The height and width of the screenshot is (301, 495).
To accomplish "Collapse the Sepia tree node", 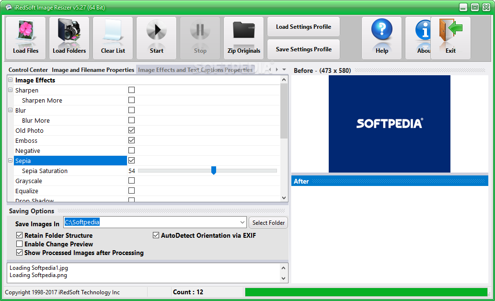I will [x=11, y=161].
